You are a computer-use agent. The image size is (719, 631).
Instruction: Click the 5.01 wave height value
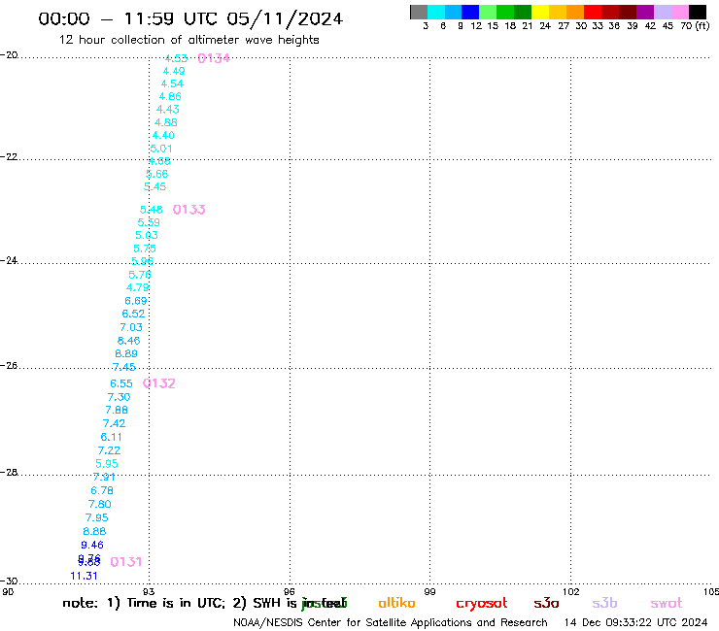coord(161,149)
